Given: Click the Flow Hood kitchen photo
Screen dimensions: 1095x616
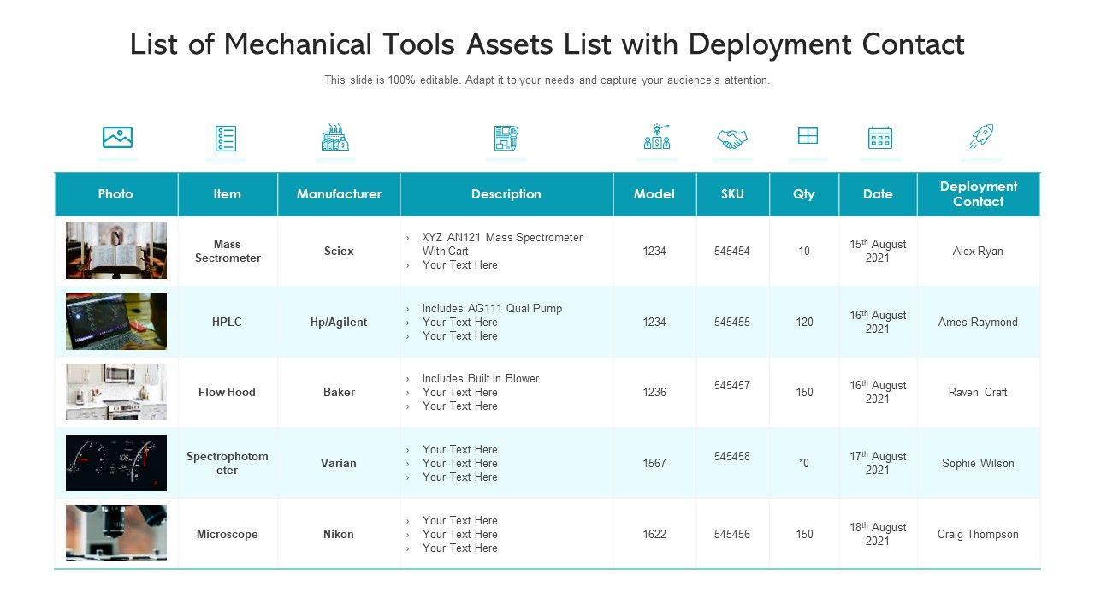Looking at the screenshot, I should (116, 392).
